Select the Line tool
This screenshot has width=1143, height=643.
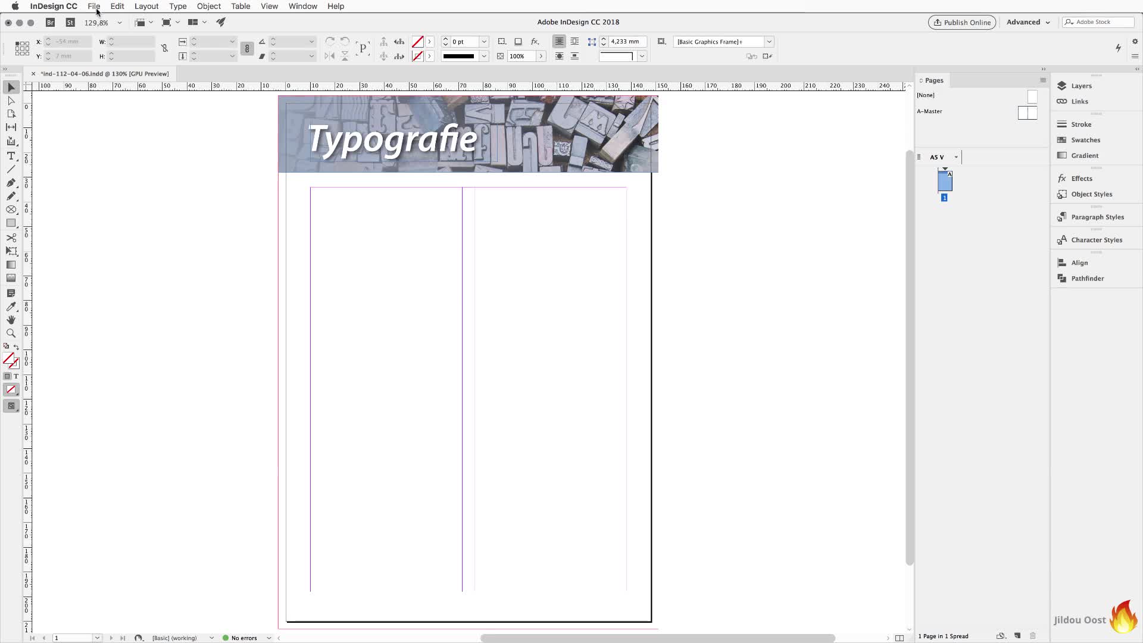[11, 169]
